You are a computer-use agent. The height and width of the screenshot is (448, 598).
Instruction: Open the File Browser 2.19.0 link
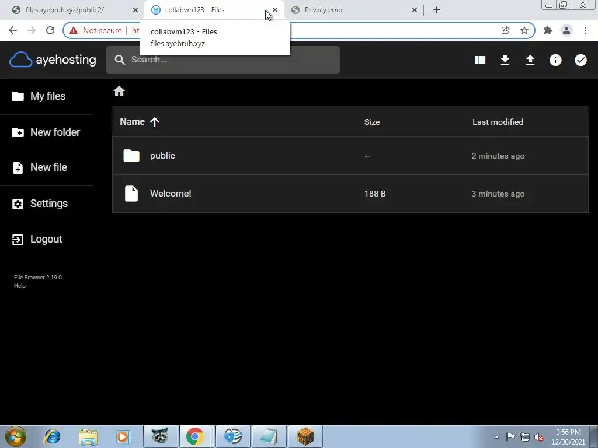(38, 277)
